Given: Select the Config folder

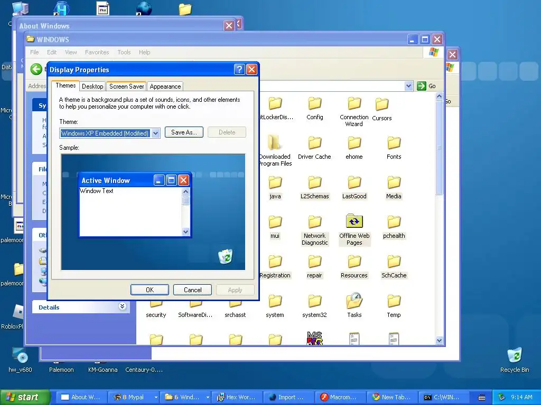Looking at the screenshot, I should tap(315, 109).
